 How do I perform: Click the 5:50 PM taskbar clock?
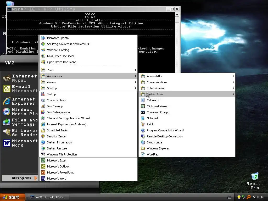point(258,197)
